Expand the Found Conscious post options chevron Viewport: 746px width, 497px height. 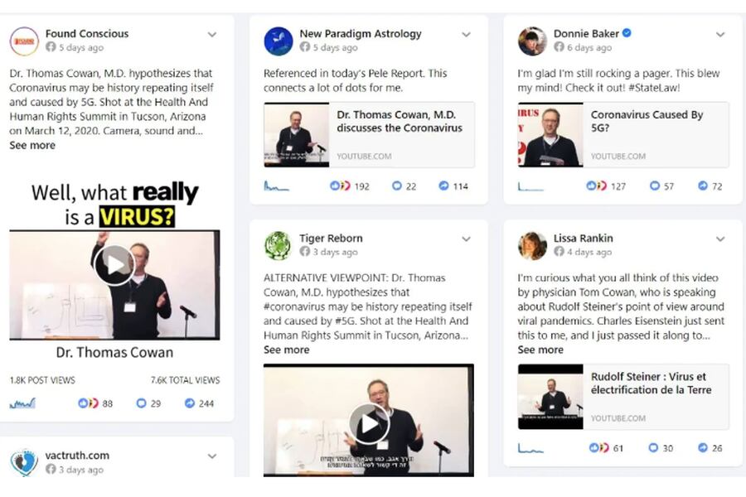click(212, 34)
